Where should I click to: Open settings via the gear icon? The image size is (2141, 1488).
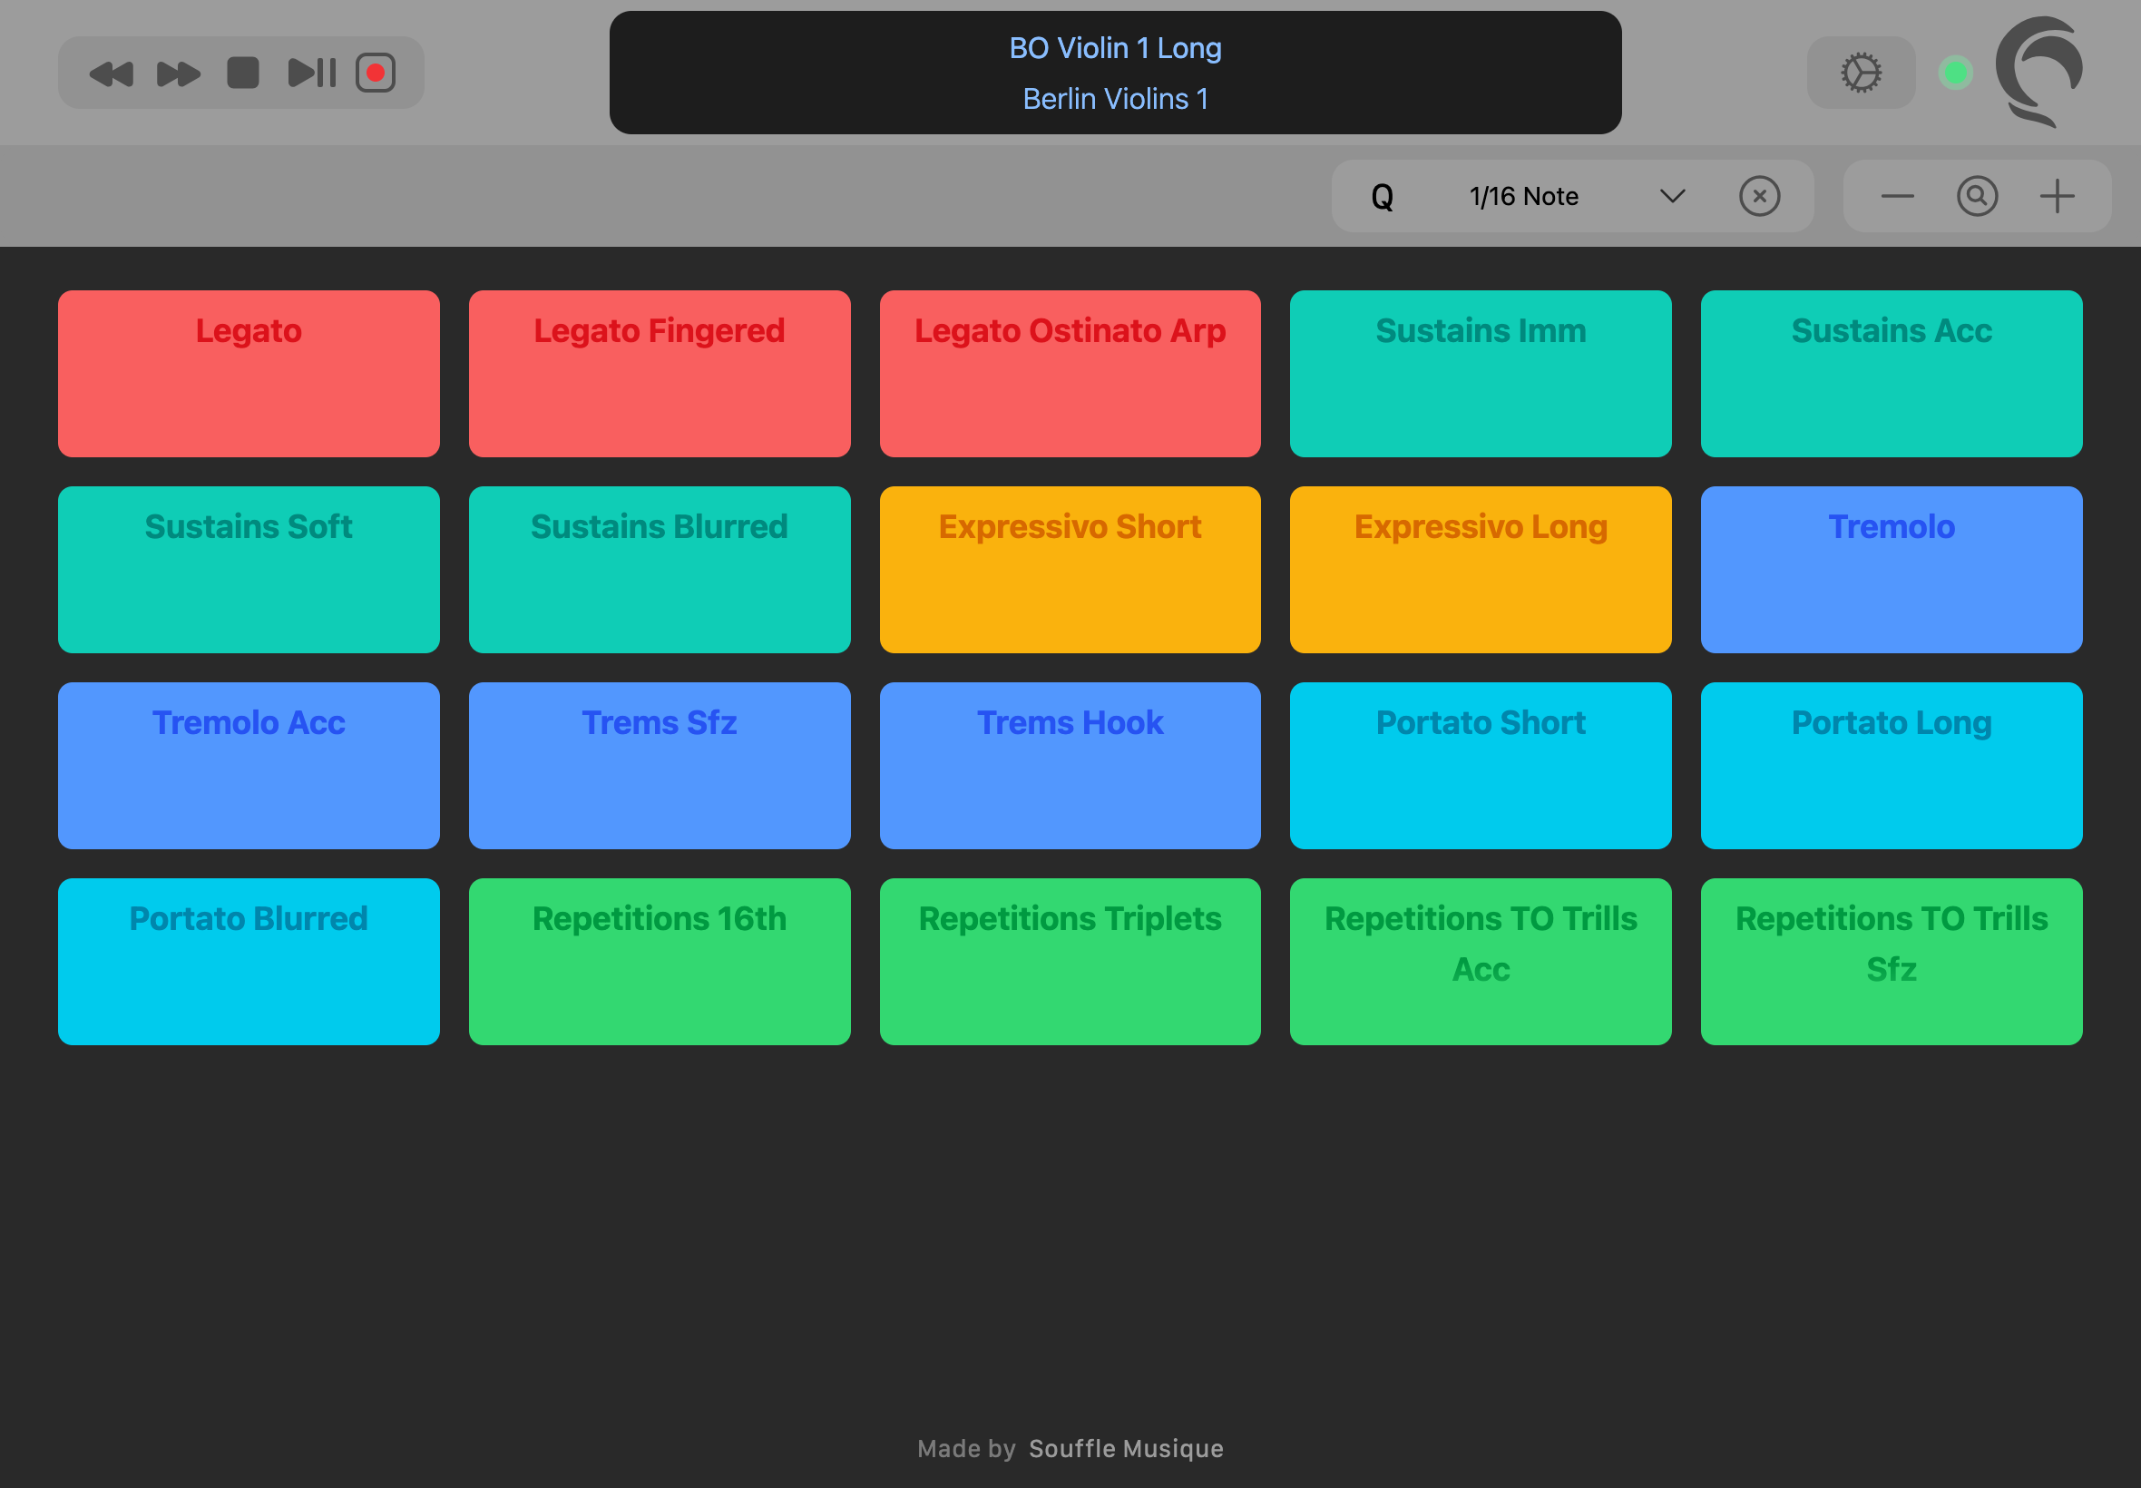[x=1862, y=73]
